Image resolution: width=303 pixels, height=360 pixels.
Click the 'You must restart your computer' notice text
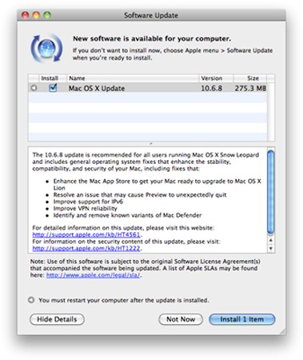point(124,300)
